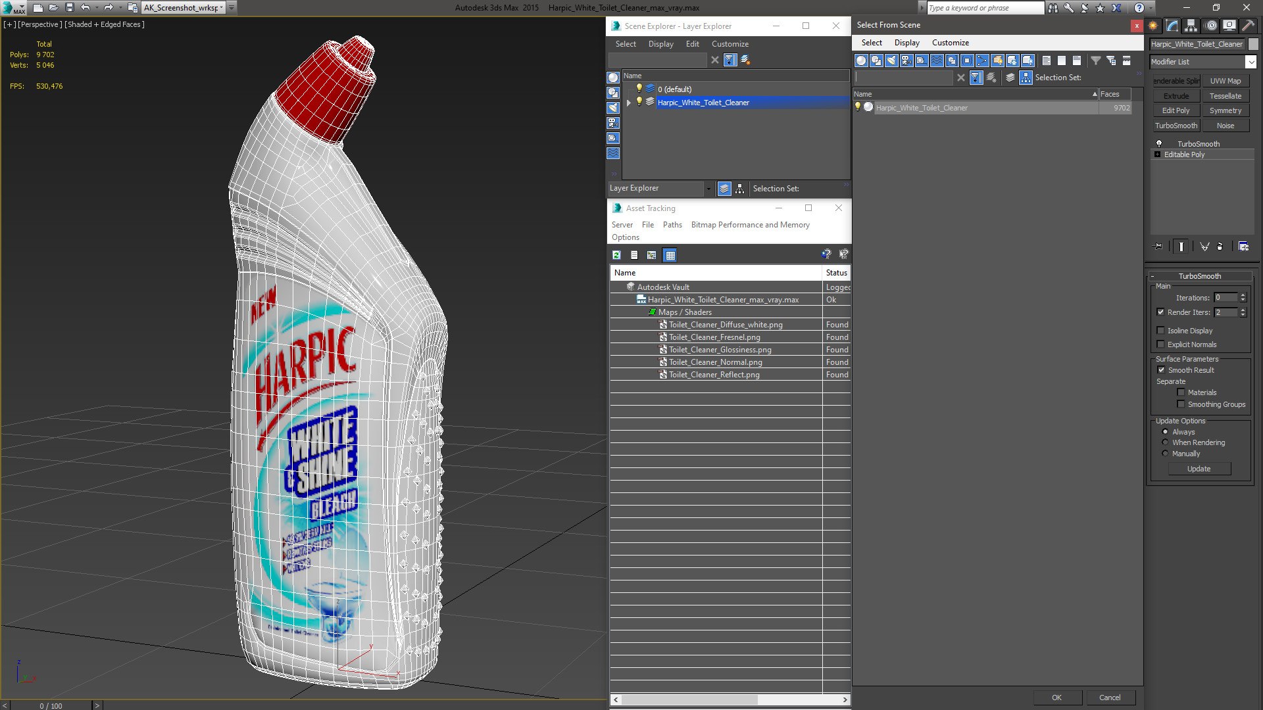This screenshot has width=1263, height=710.
Task: Toggle TurboSmooth modifier lightbulb visibility
Action: pyautogui.click(x=1159, y=143)
